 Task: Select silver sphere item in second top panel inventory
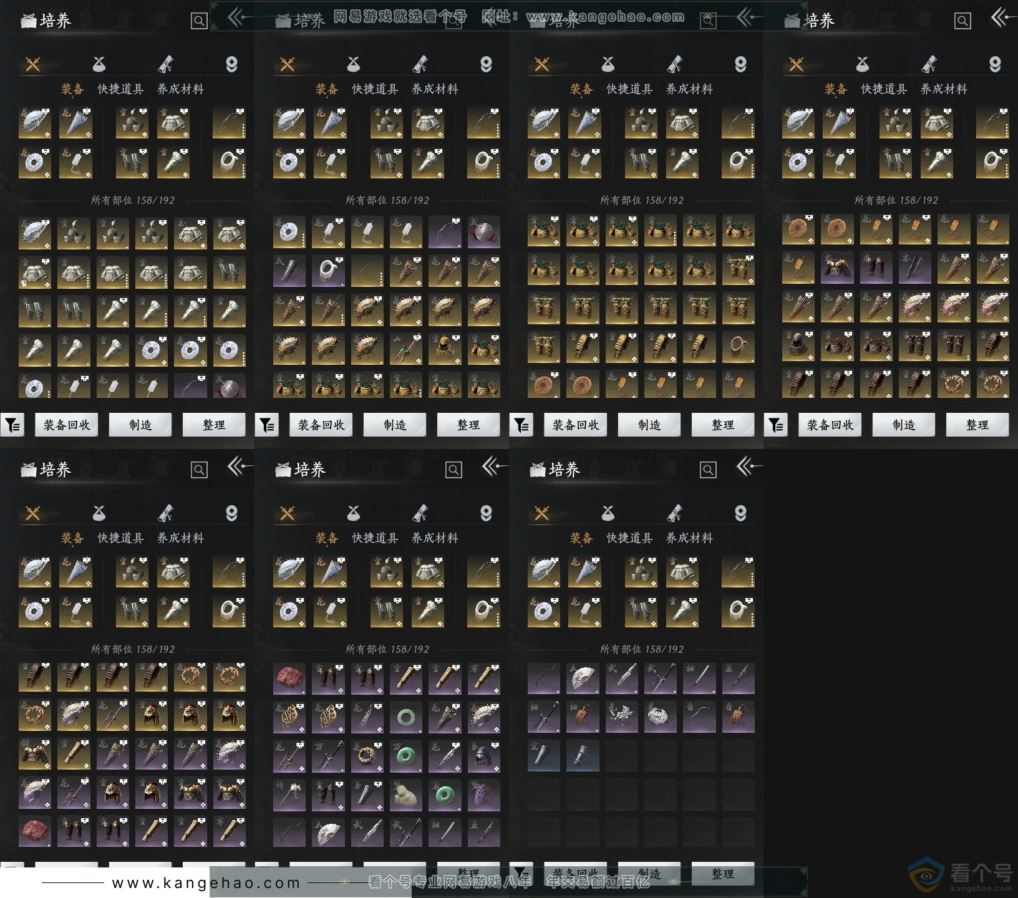pos(483,233)
